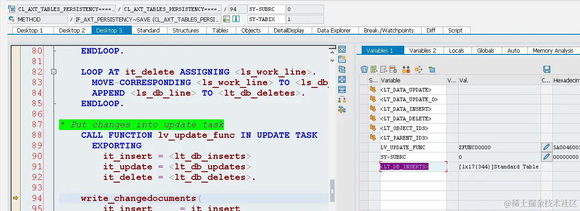Click the field symbol icon for <LT_PARENT_IDS>
Screen dimensions: 580x211
pos(373,138)
